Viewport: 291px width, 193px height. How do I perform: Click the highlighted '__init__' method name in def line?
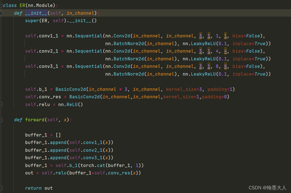coord(36,13)
